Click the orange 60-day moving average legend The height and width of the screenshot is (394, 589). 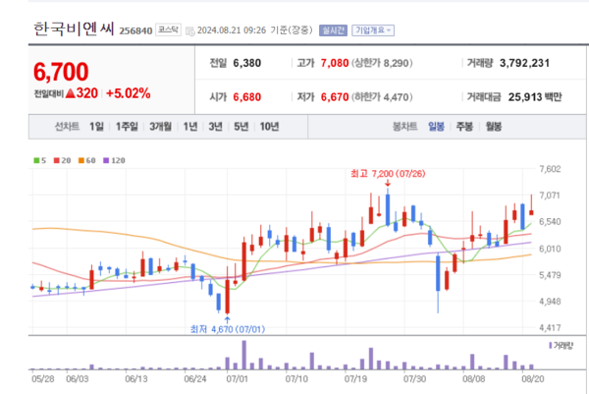pyautogui.click(x=85, y=160)
